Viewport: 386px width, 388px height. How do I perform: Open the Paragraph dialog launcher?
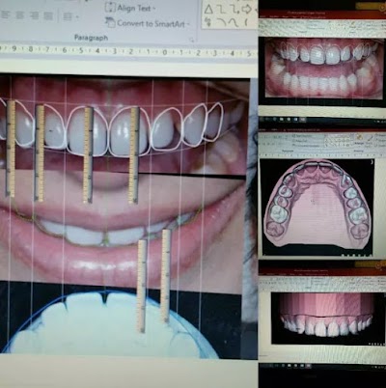192,40
